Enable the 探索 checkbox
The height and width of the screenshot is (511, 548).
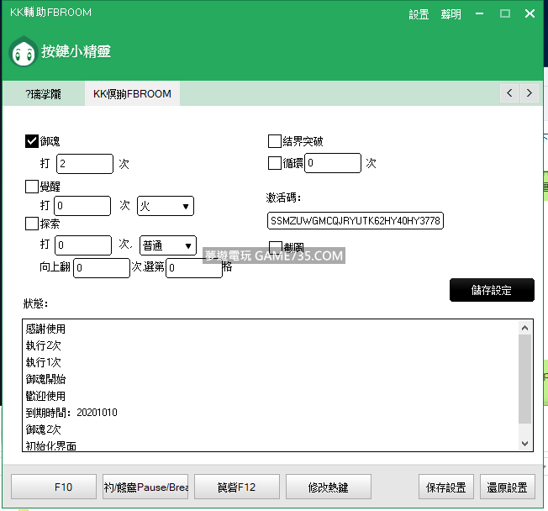pyautogui.click(x=32, y=224)
